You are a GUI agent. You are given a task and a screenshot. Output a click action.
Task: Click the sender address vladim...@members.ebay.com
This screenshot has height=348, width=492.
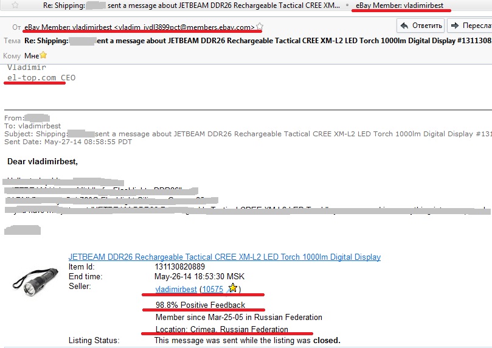[x=184, y=27]
